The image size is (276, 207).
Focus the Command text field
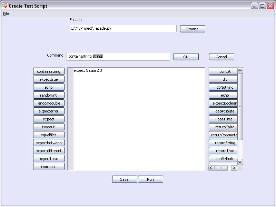click(118, 57)
